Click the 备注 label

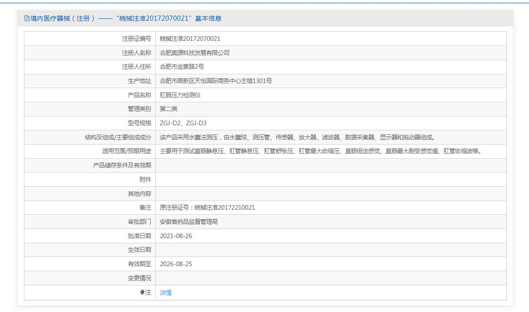(x=145, y=207)
